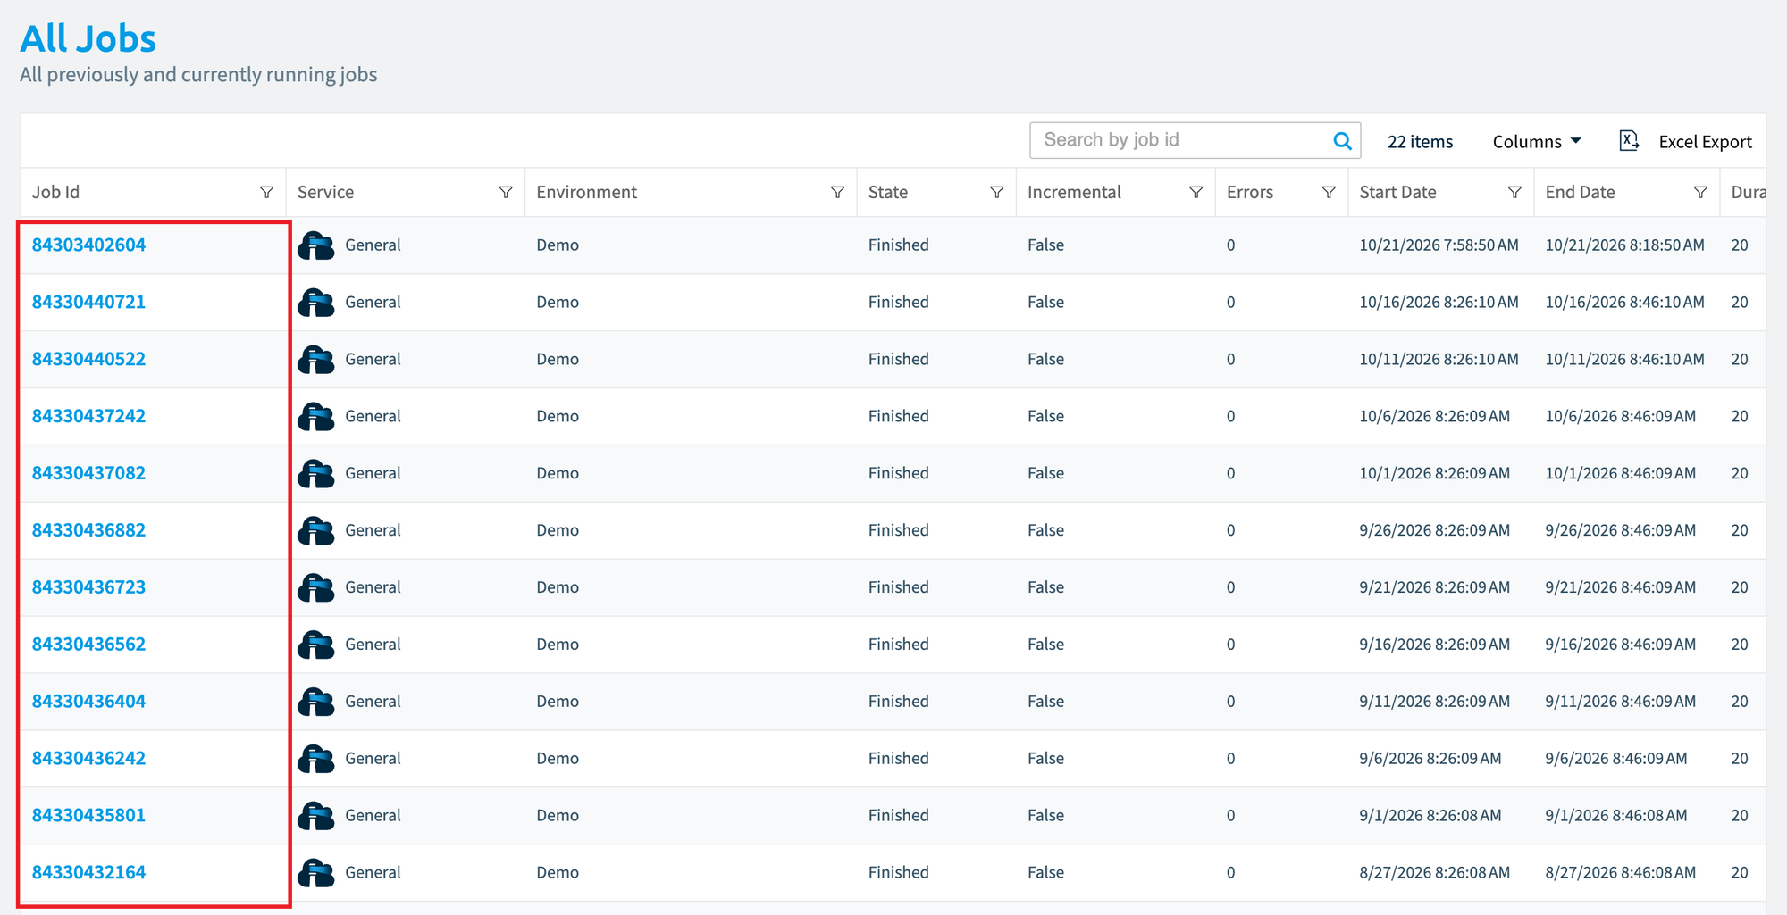Click the search magnifier icon

click(1342, 141)
